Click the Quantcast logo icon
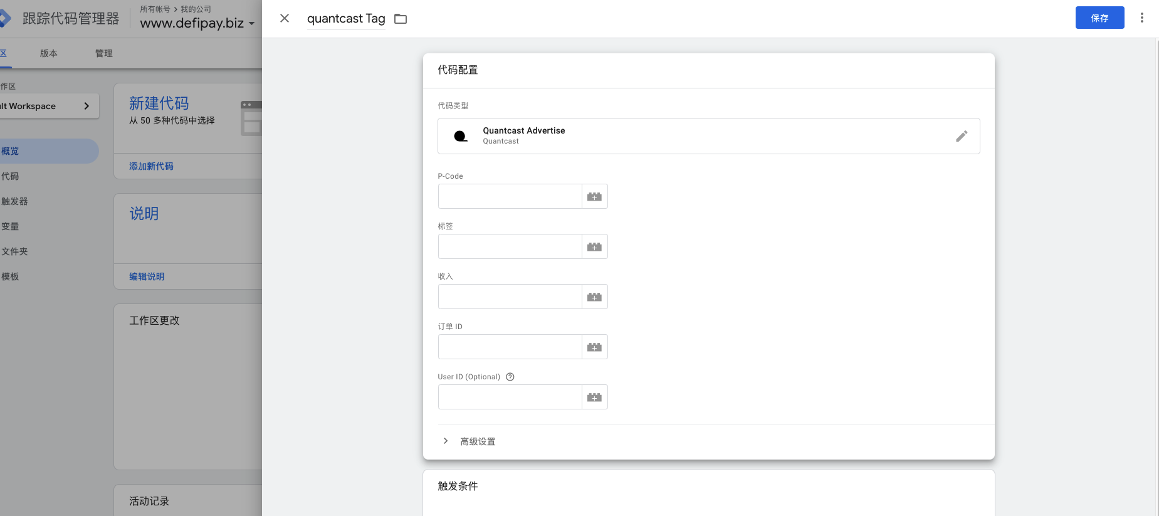The width and height of the screenshot is (1159, 516). pos(461,136)
